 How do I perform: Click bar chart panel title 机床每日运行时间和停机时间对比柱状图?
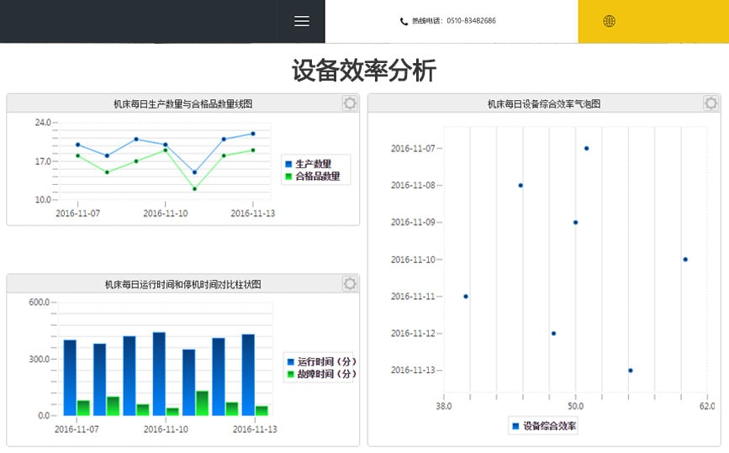tap(182, 284)
